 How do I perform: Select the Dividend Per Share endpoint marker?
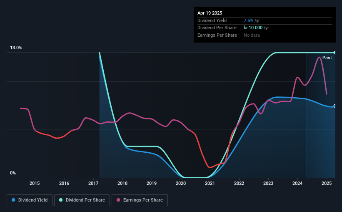(x=335, y=53)
